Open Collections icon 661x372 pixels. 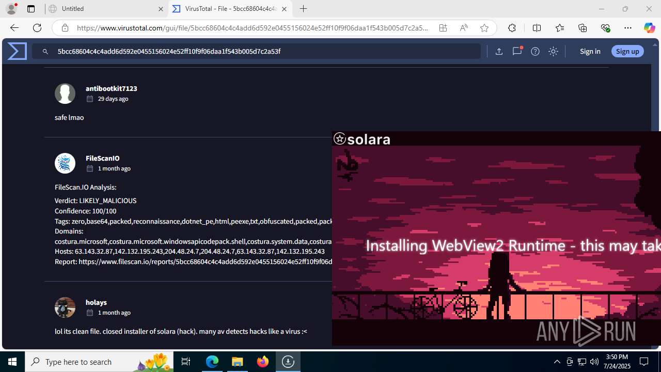pos(583,28)
